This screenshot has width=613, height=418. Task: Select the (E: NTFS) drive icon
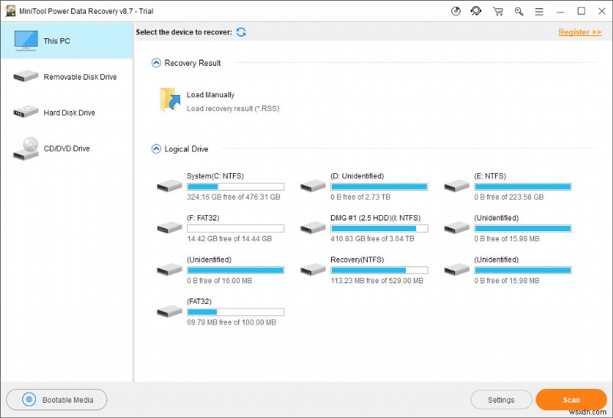pyautogui.click(x=457, y=186)
